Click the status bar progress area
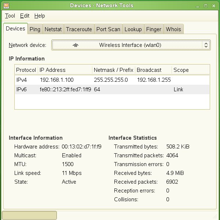220x220 pixels. coord(29,215)
